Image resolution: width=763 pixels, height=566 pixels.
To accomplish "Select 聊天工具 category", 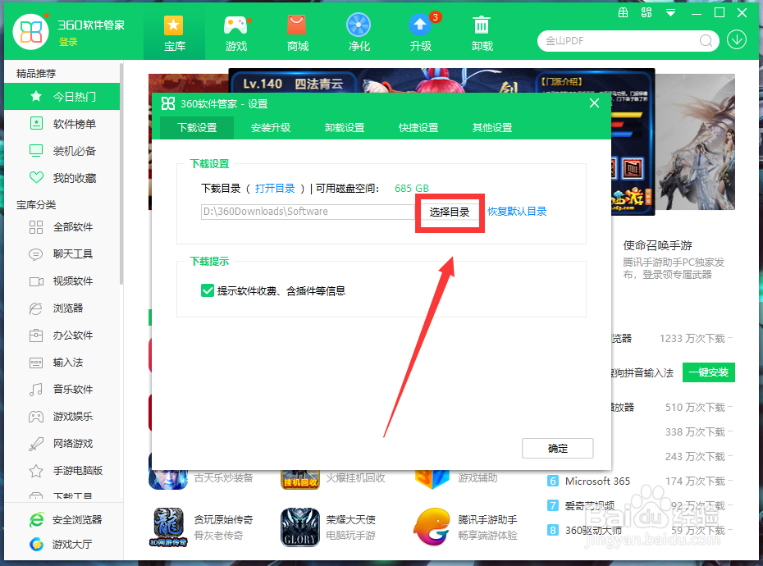I will (62, 254).
